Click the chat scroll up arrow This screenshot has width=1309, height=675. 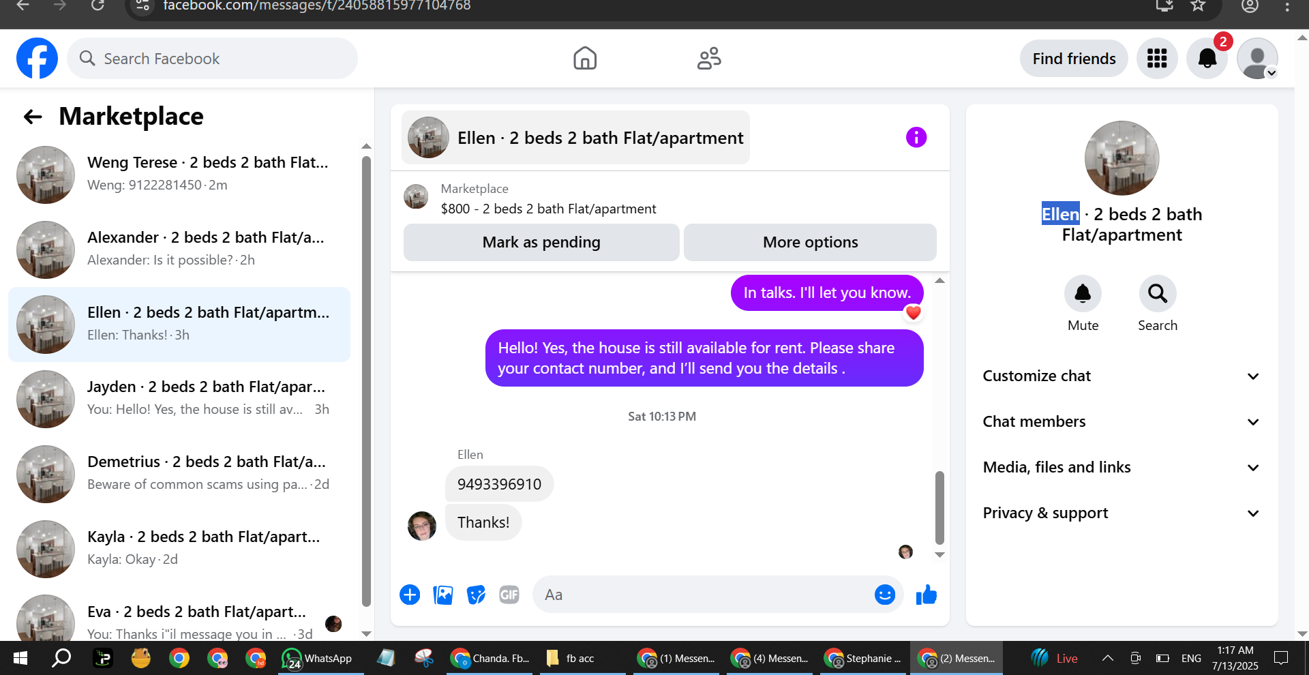pyautogui.click(x=939, y=281)
